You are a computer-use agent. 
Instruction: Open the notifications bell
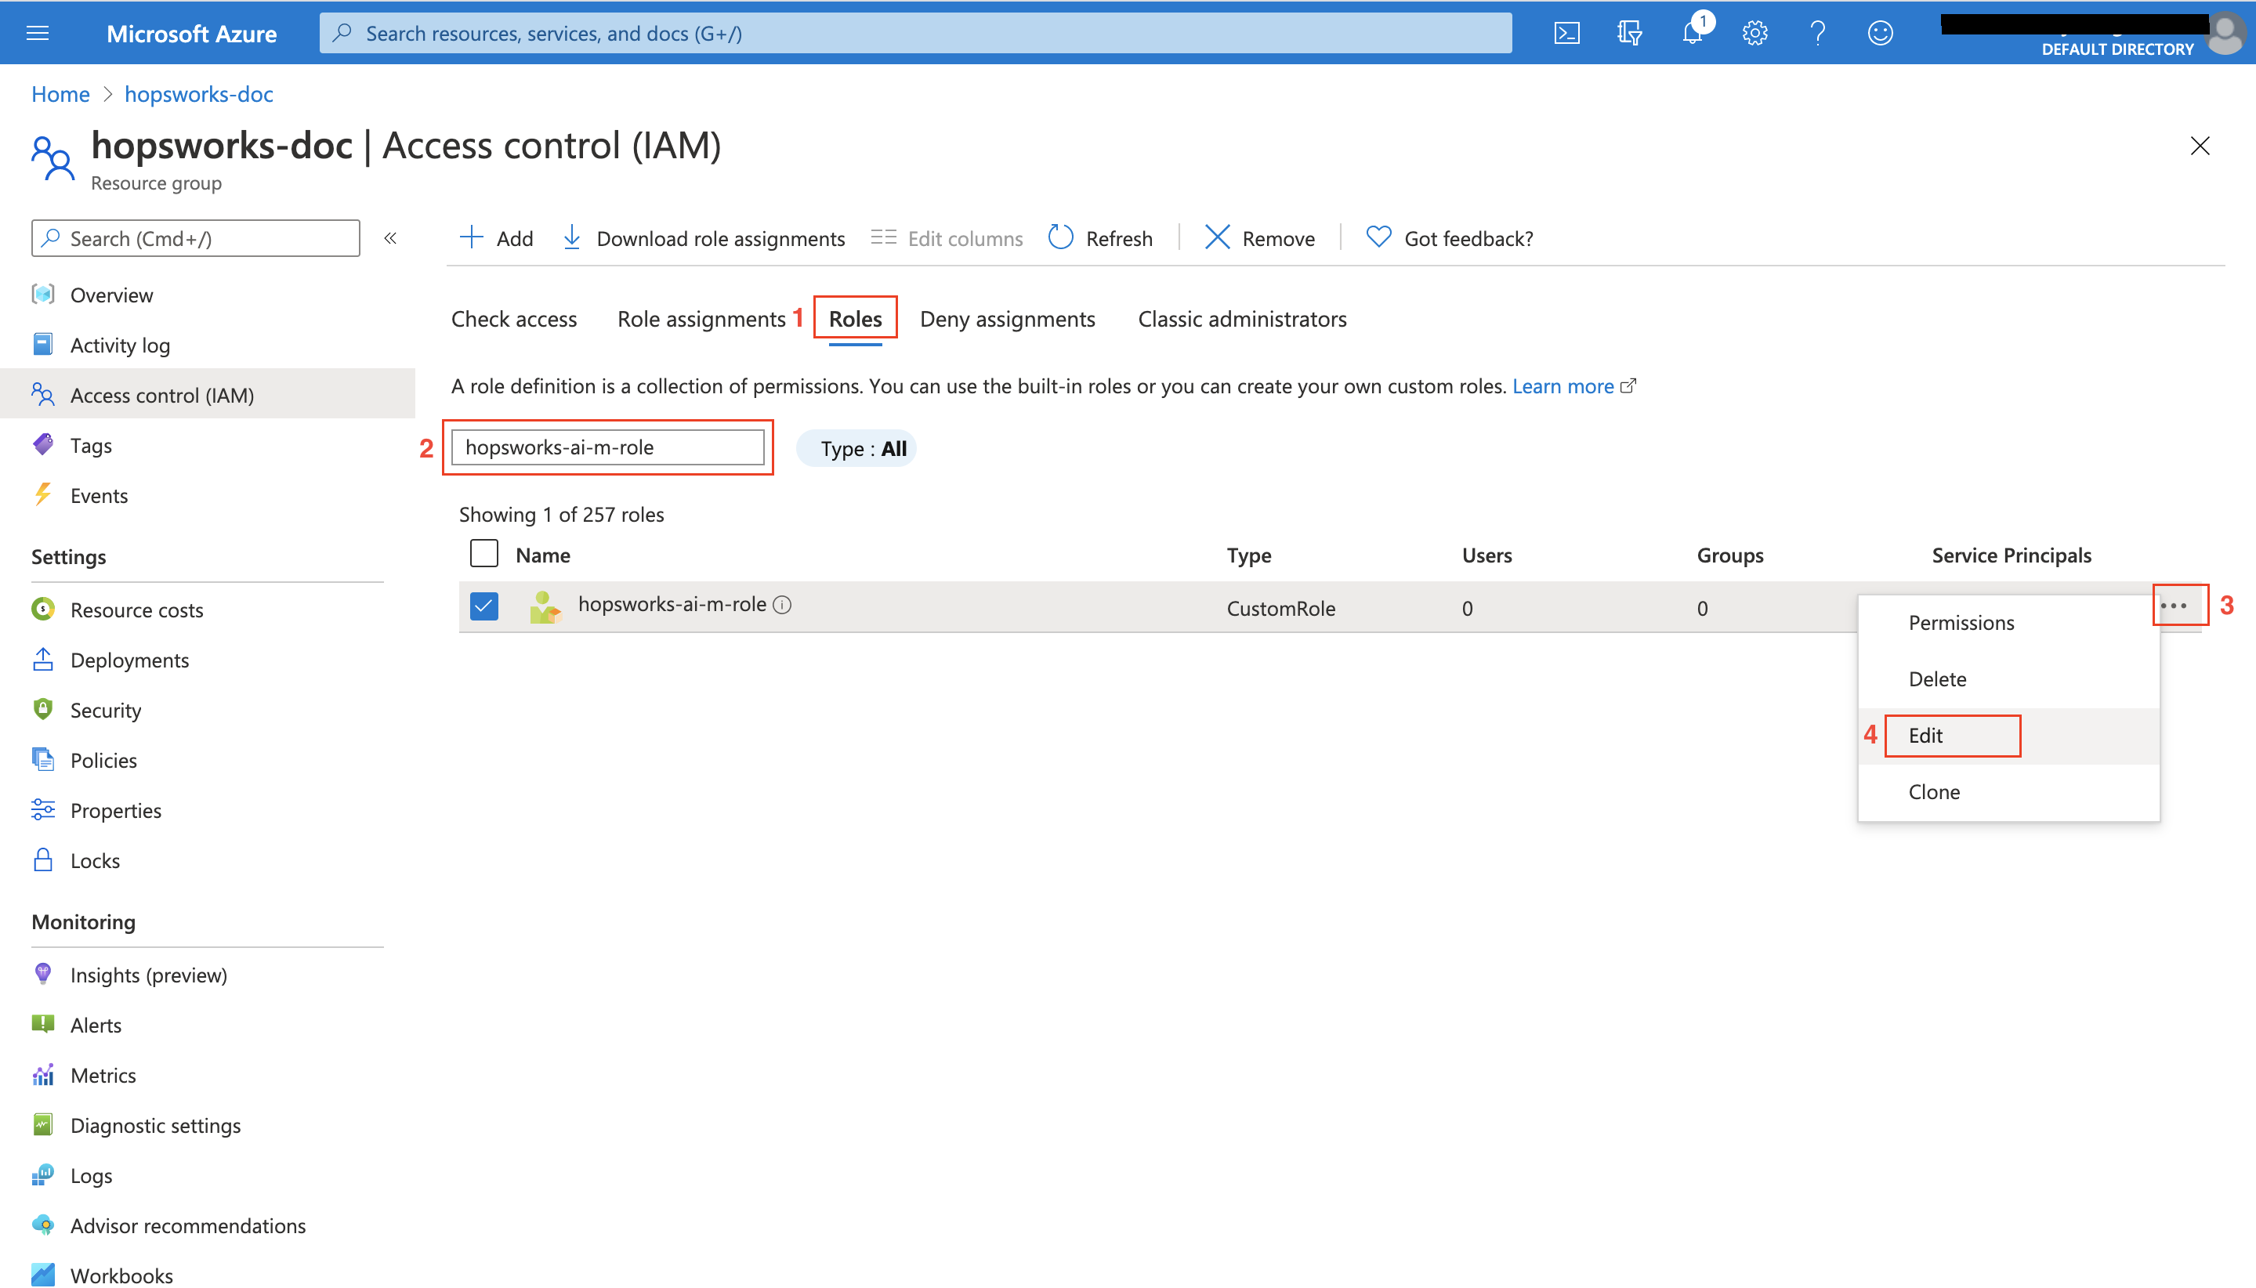(1692, 34)
